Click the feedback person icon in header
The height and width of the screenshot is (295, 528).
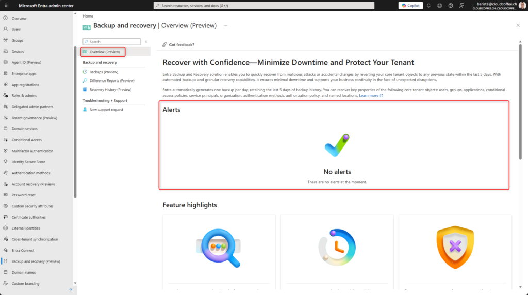(x=461, y=5)
